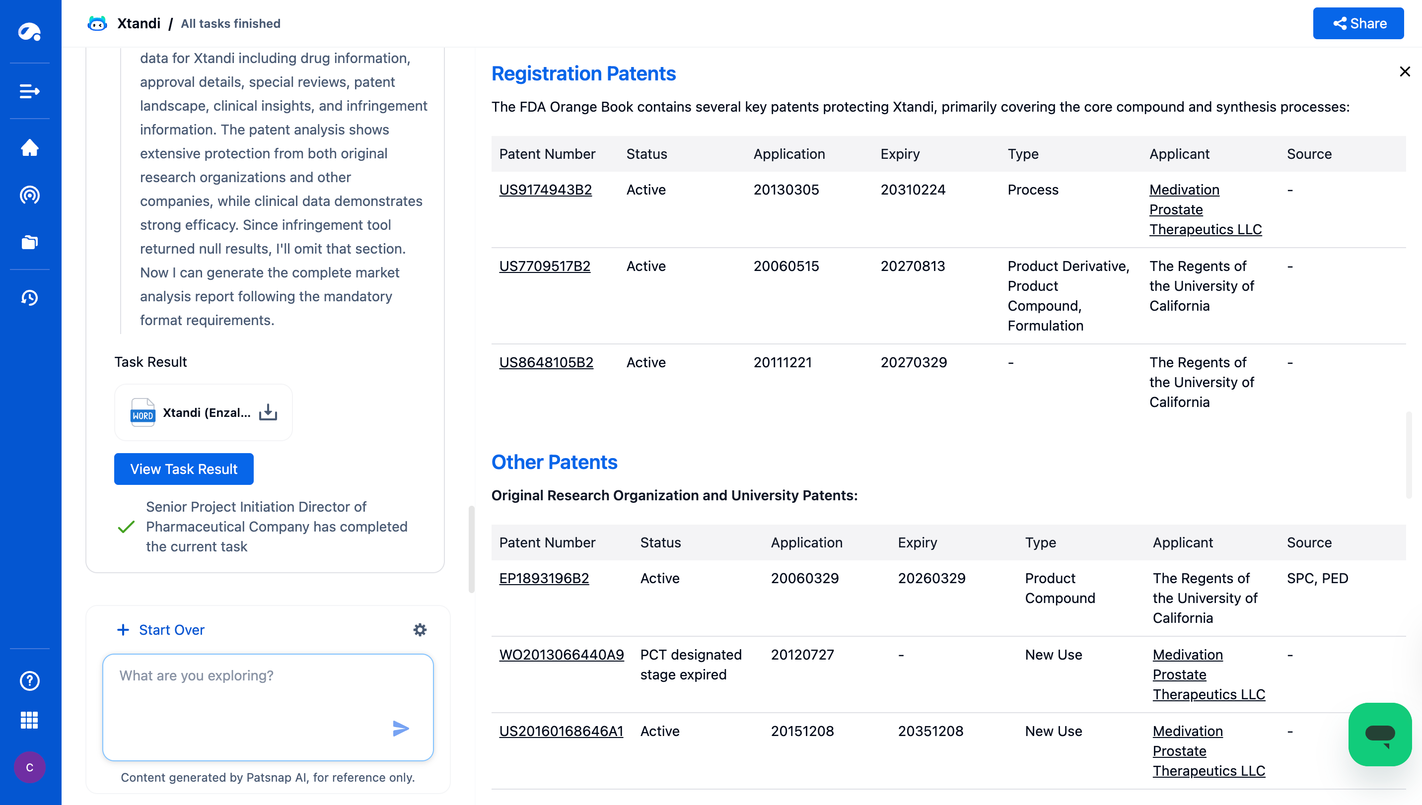Open the help question mark icon
1422x805 pixels.
click(29, 680)
